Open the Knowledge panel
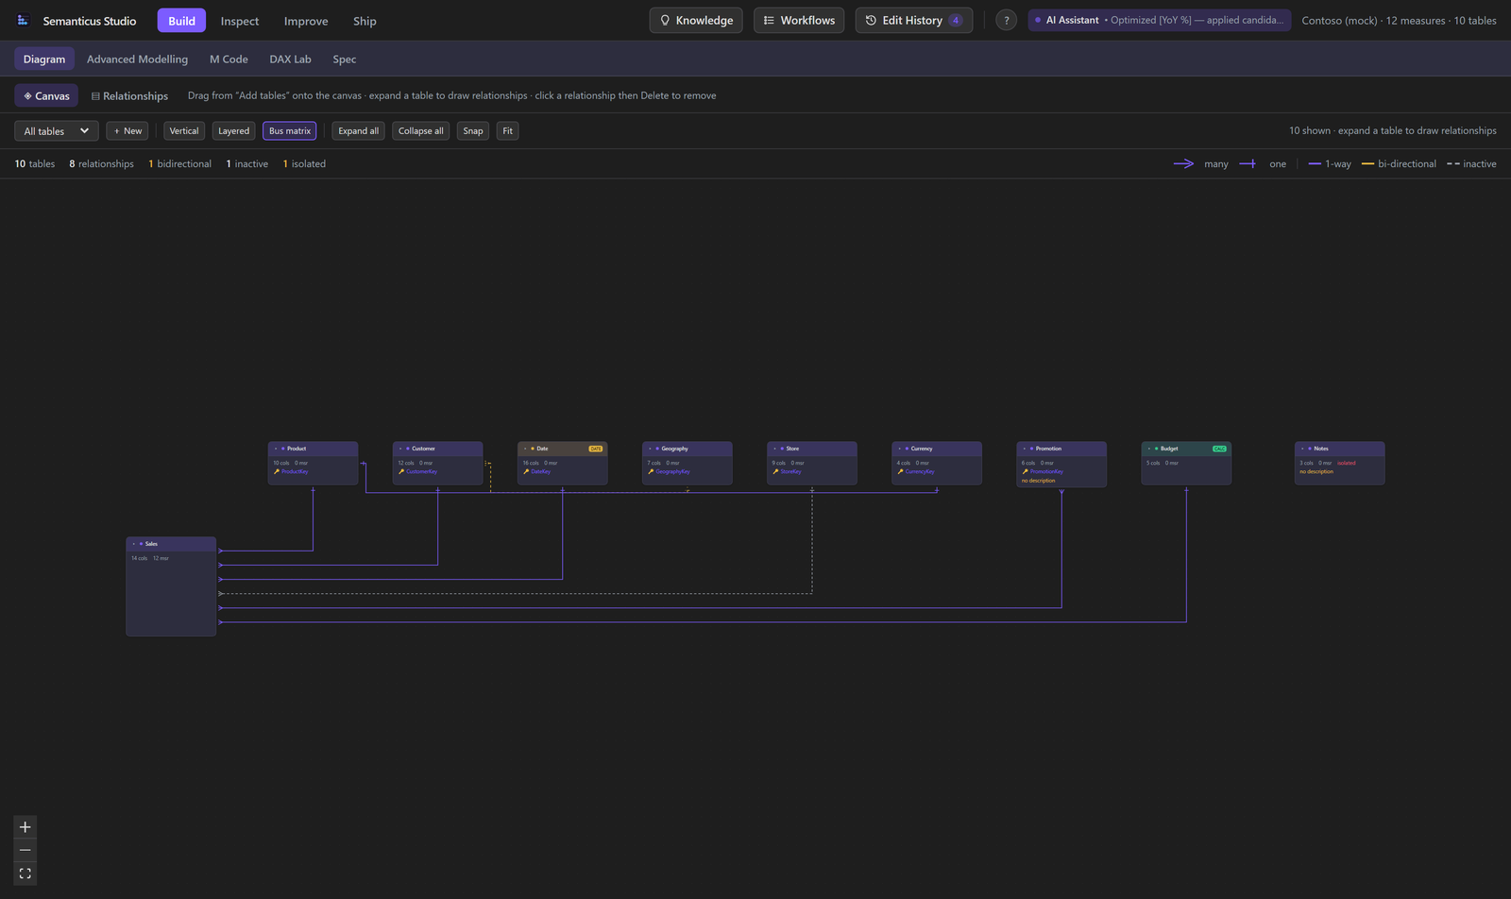This screenshot has width=1511, height=899. click(x=696, y=20)
